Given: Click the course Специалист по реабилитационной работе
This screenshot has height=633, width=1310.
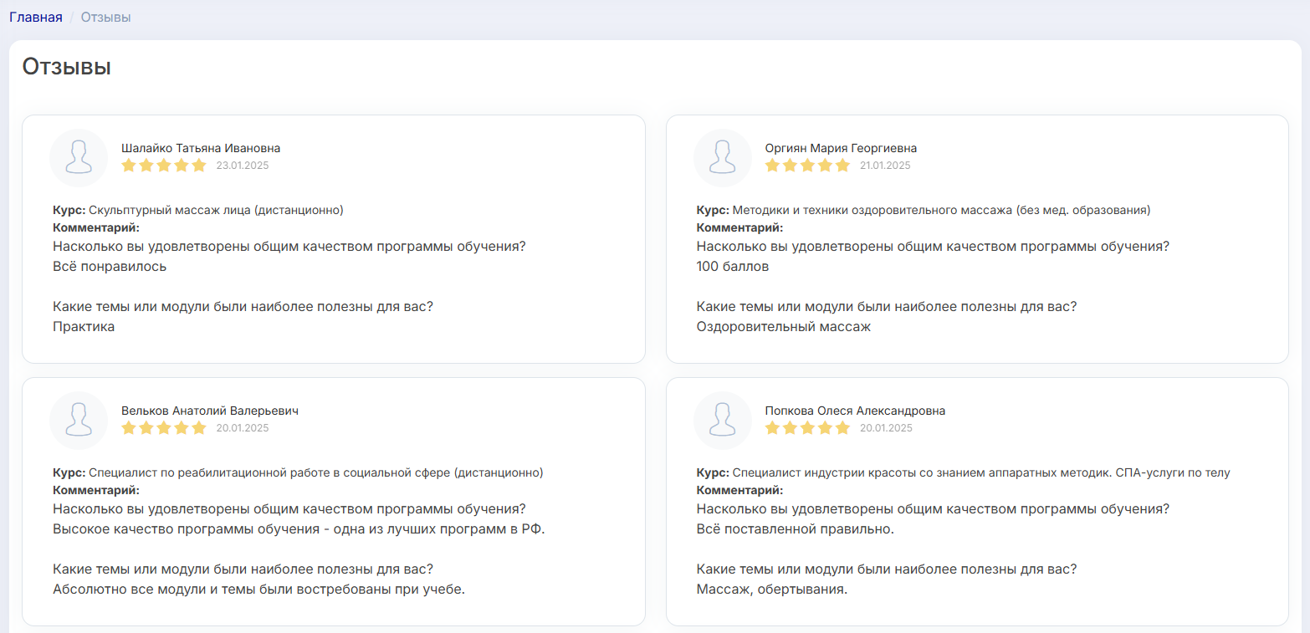Looking at the screenshot, I should (x=315, y=472).
